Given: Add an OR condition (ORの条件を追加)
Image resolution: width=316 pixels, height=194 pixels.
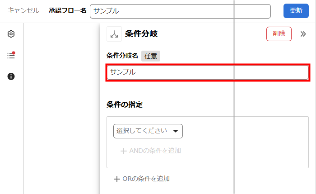Looking at the screenshot, I should click(x=142, y=179).
